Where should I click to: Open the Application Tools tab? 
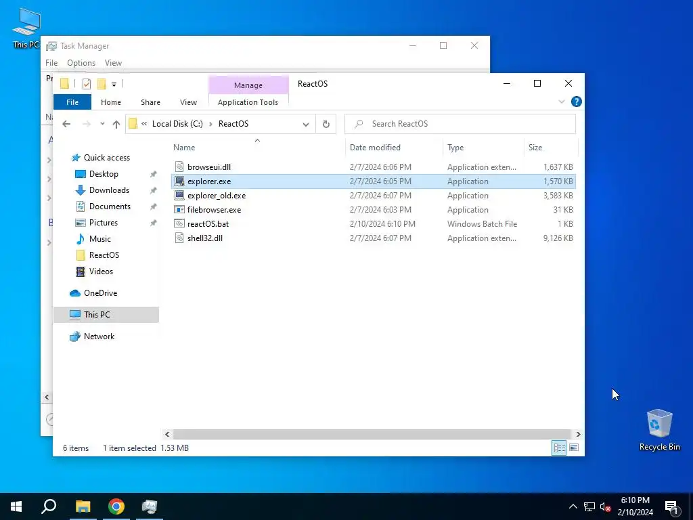tap(248, 102)
